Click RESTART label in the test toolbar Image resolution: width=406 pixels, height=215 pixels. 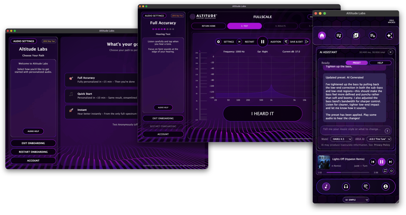coord(249,42)
